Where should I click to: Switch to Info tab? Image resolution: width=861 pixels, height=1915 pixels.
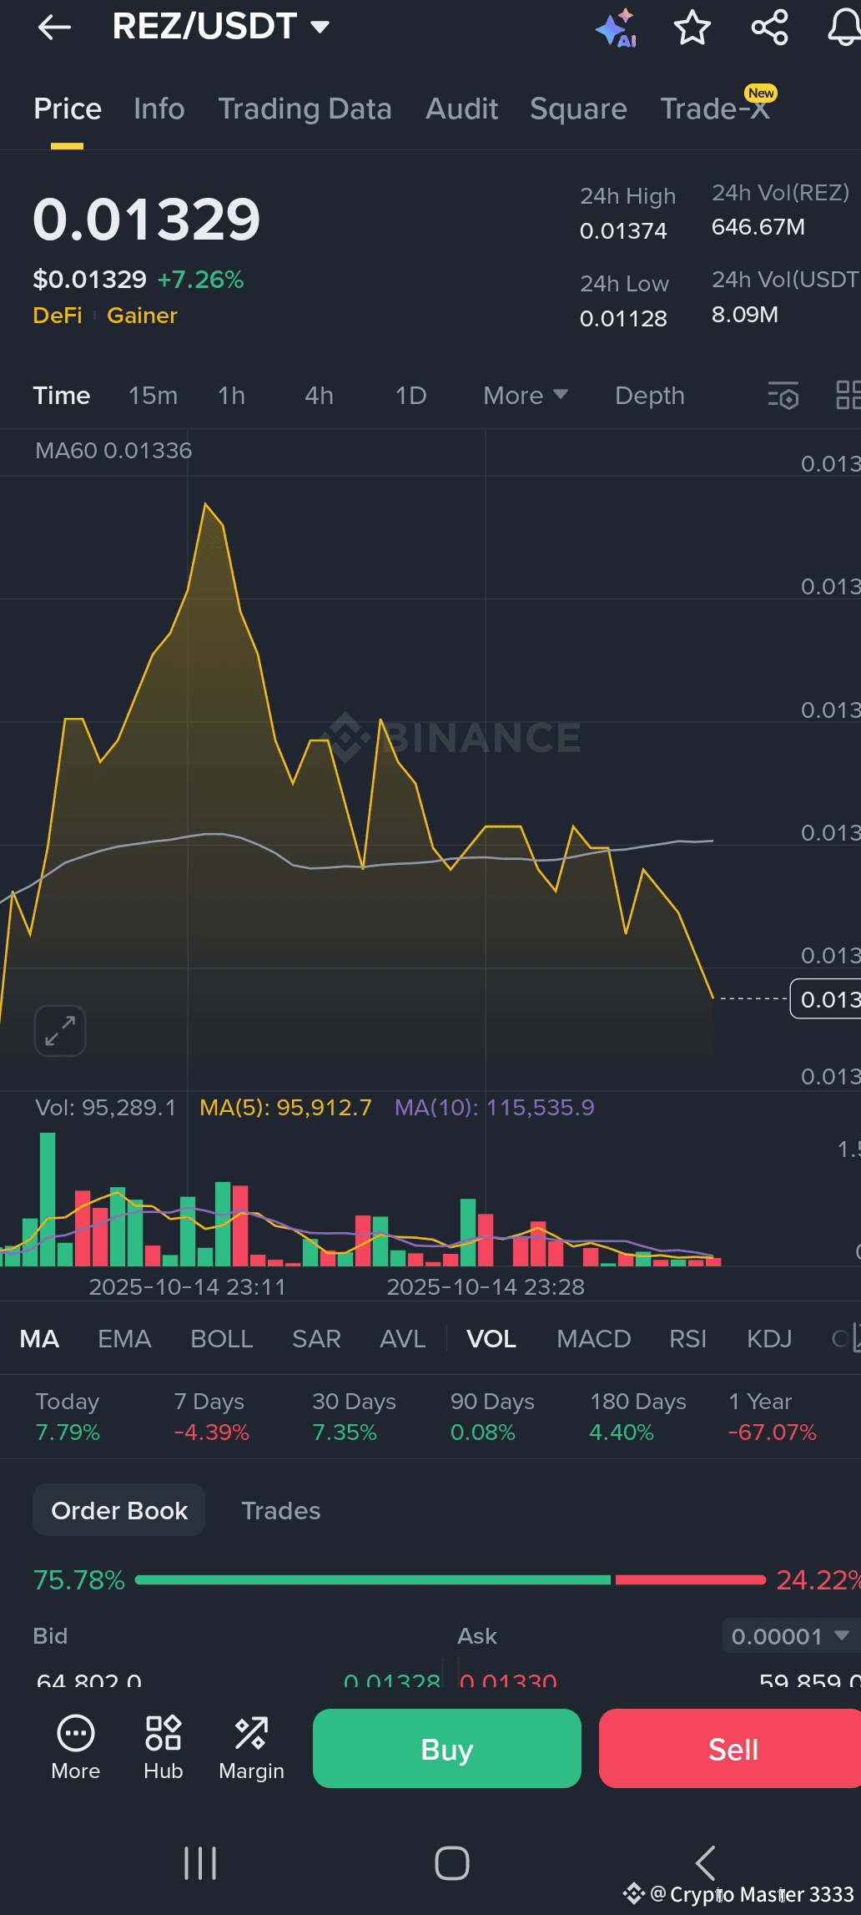(159, 109)
